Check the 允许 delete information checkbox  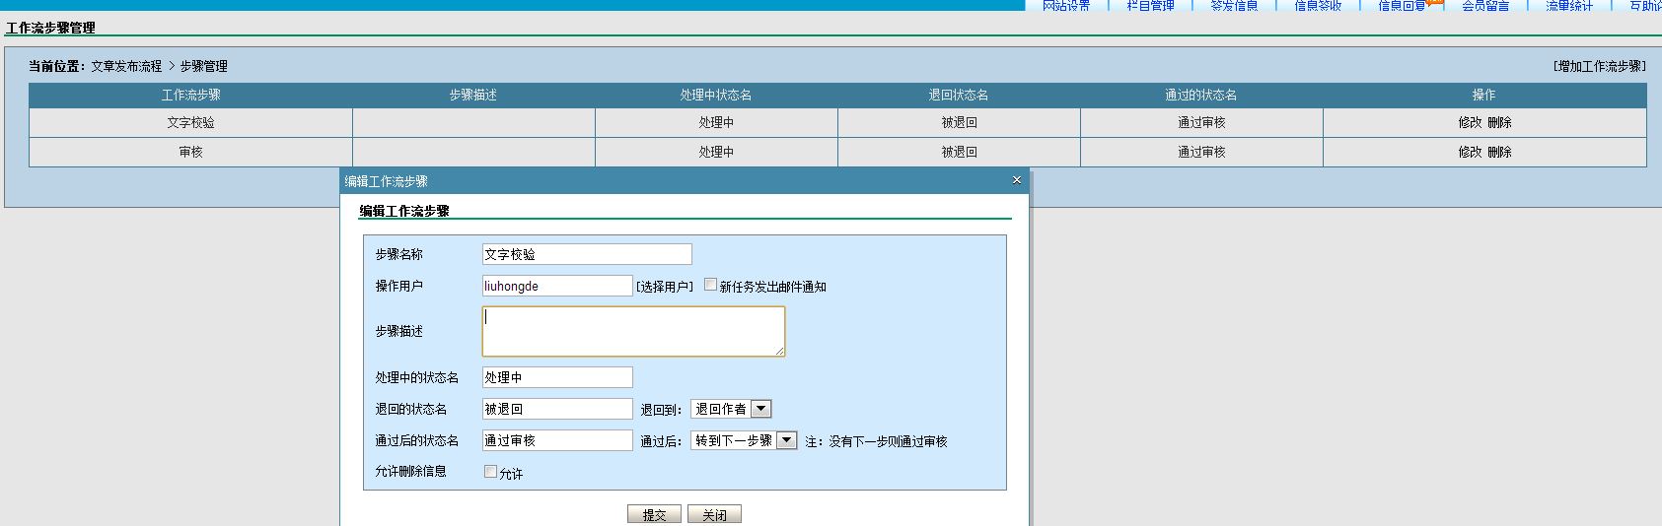click(490, 472)
